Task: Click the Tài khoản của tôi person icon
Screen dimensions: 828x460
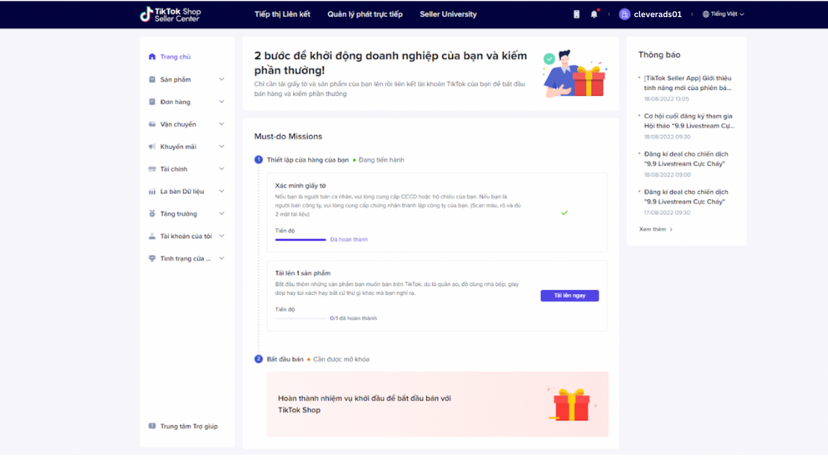Action: click(152, 236)
